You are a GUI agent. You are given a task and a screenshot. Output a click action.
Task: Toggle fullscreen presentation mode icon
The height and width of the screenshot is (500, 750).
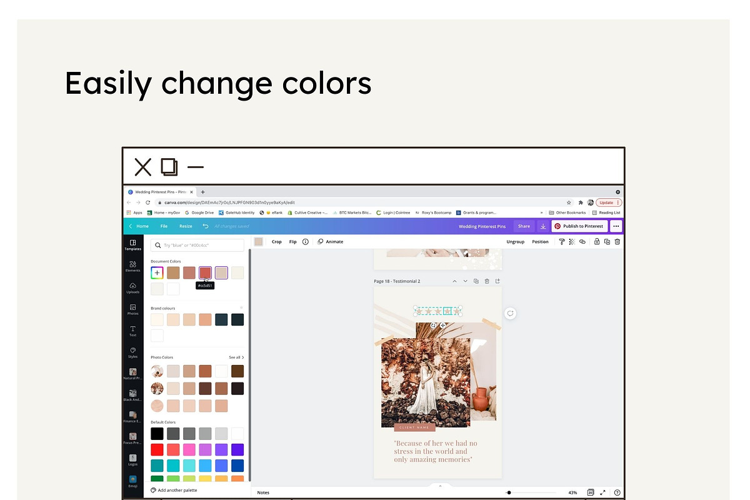603,492
